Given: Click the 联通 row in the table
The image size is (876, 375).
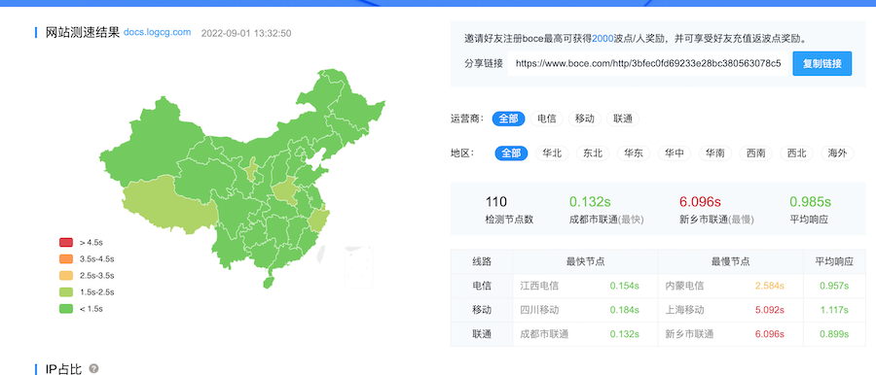Looking at the screenshot, I should tap(658, 334).
